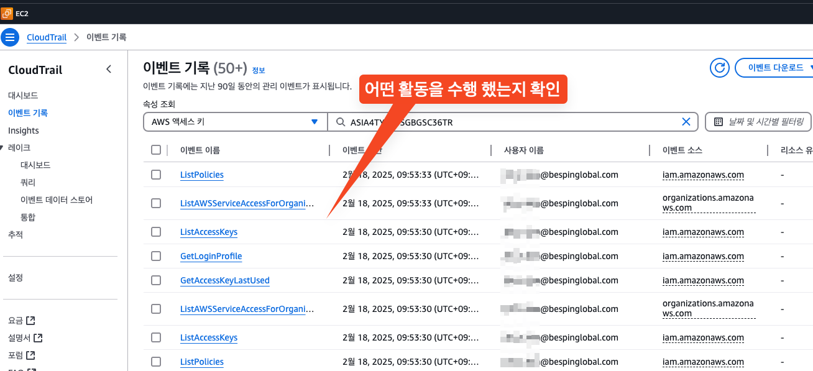Click 날짜 및 시간별 필터링 button
Screen dimensions: 813x371
coord(758,122)
